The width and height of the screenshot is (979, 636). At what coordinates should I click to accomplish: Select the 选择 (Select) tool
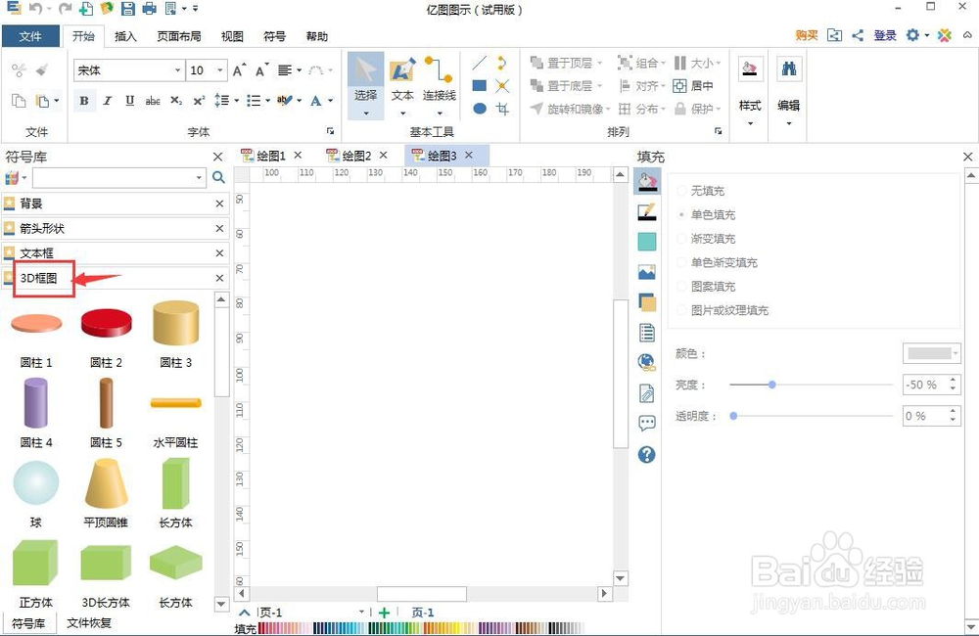pyautogui.click(x=364, y=78)
